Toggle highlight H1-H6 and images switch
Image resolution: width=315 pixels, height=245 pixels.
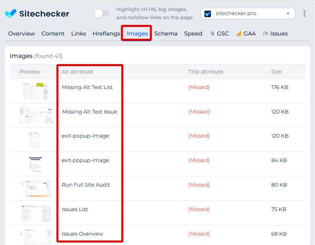point(102,13)
